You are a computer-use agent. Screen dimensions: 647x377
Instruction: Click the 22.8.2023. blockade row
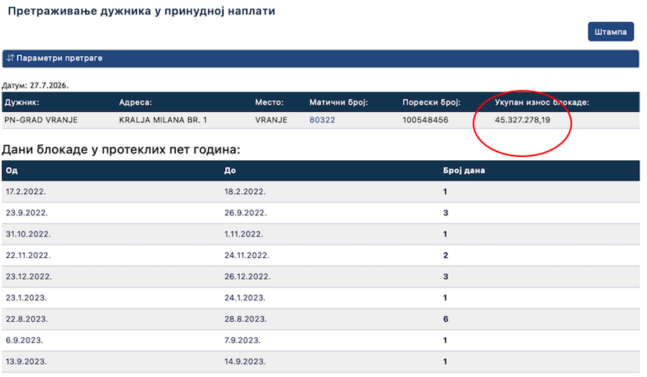coord(321,319)
